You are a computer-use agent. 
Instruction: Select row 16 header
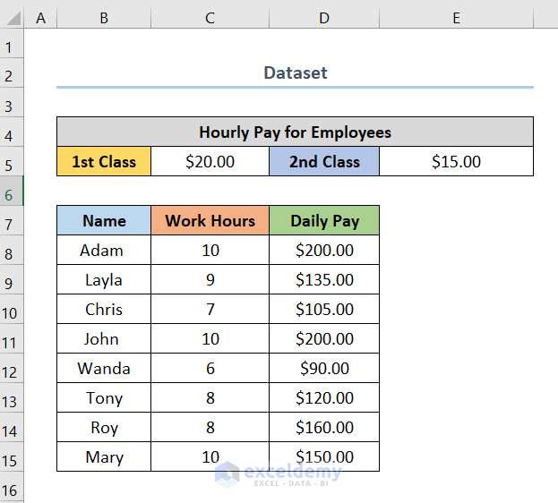(12, 488)
